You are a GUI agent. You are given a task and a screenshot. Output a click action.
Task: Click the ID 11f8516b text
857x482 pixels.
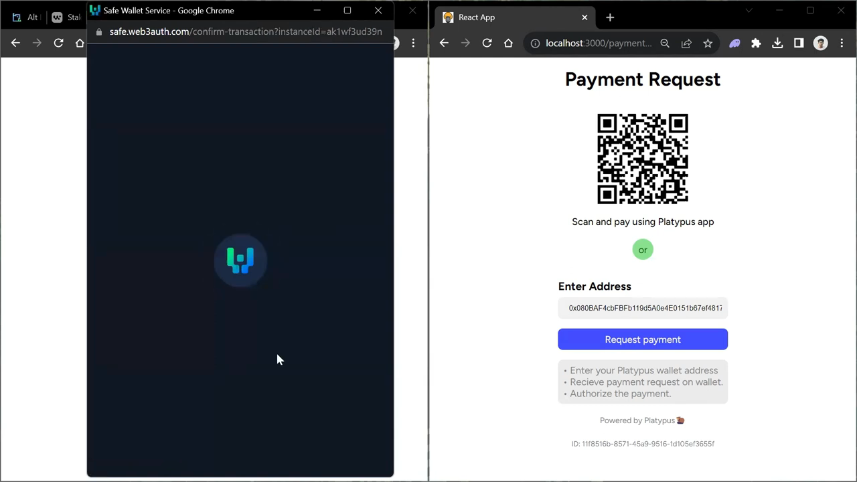(x=643, y=444)
